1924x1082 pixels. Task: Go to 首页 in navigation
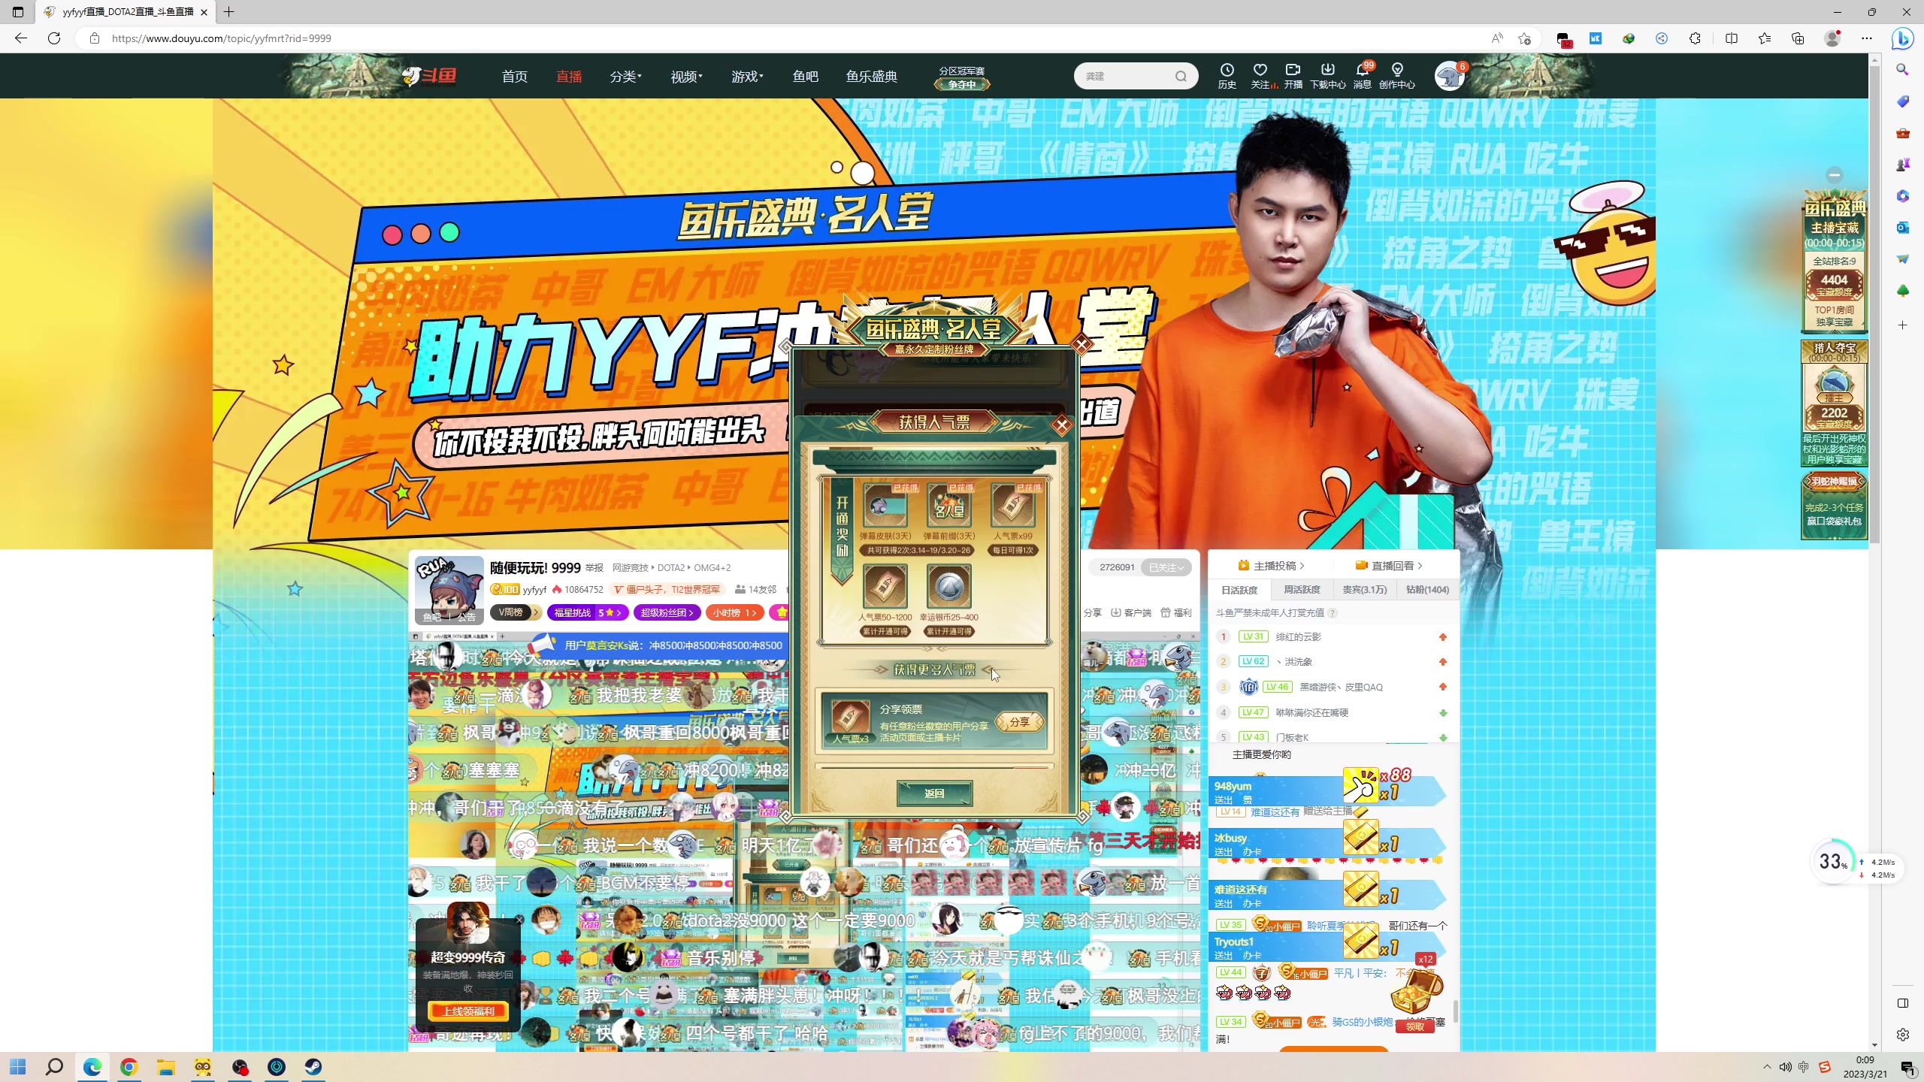click(x=515, y=76)
